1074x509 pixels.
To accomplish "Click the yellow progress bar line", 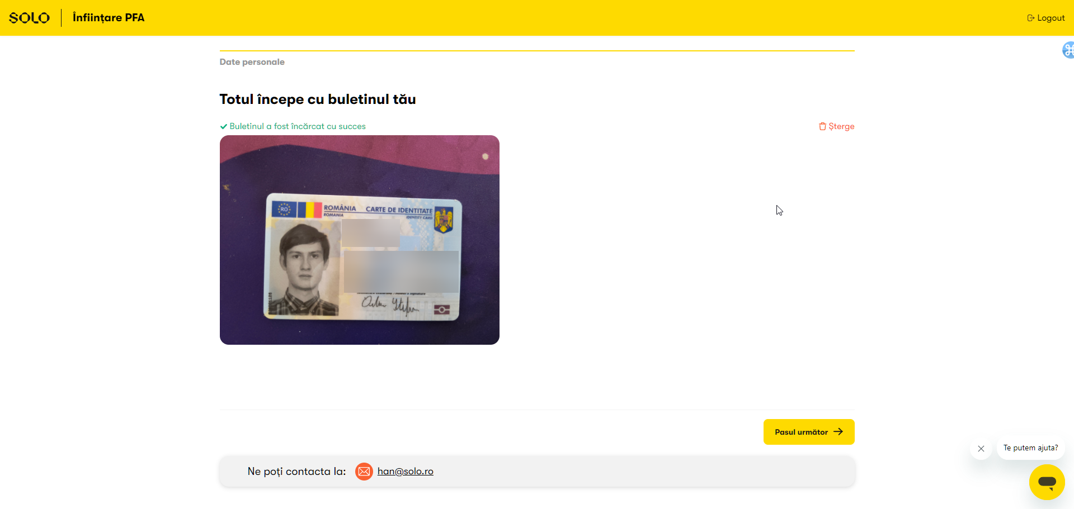I will [x=537, y=50].
